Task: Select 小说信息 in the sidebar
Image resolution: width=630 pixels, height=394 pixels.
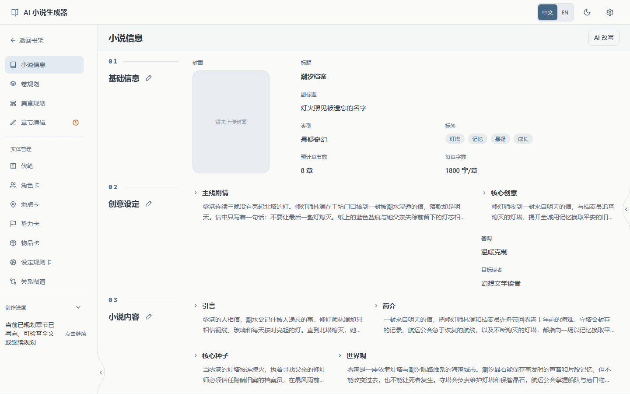Action: pos(44,65)
